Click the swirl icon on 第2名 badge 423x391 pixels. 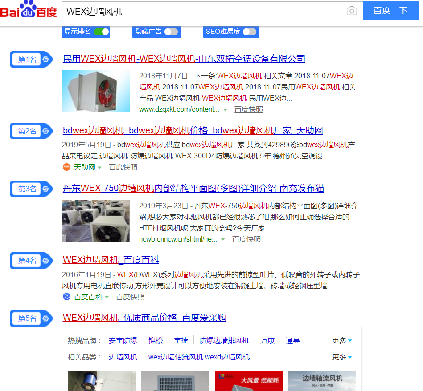pyautogui.click(x=45, y=131)
